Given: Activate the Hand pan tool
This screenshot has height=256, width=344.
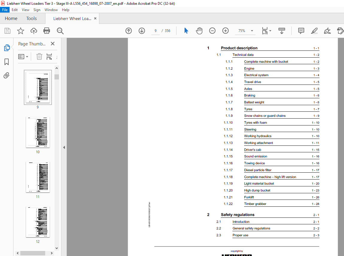Looking at the screenshot, I should 199,31.
